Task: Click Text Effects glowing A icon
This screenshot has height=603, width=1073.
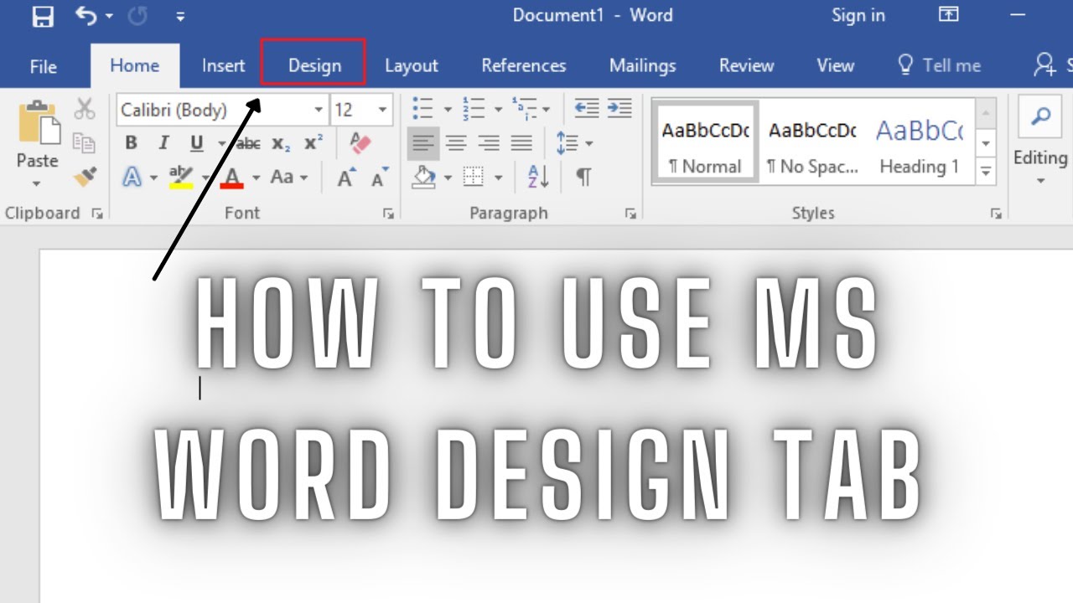Action: (x=132, y=177)
